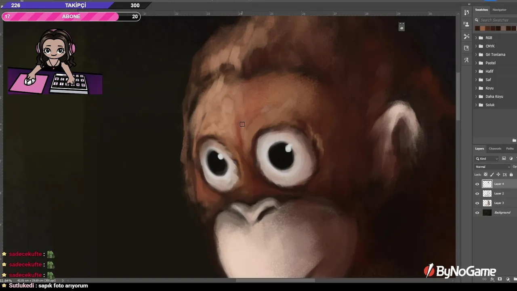Open the Clone Source stamp panel icon

point(467,24)
